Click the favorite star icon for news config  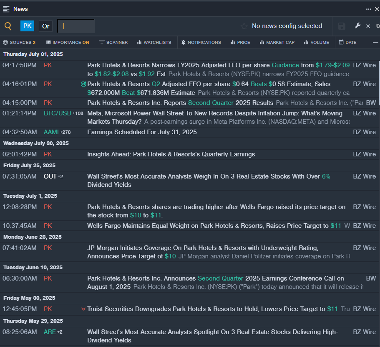tap(244, 26)
